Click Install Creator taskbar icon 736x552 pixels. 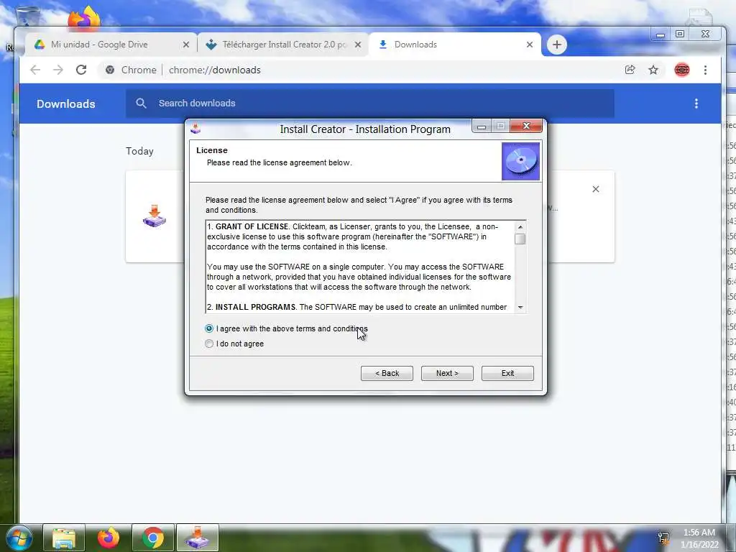(198, 538)
